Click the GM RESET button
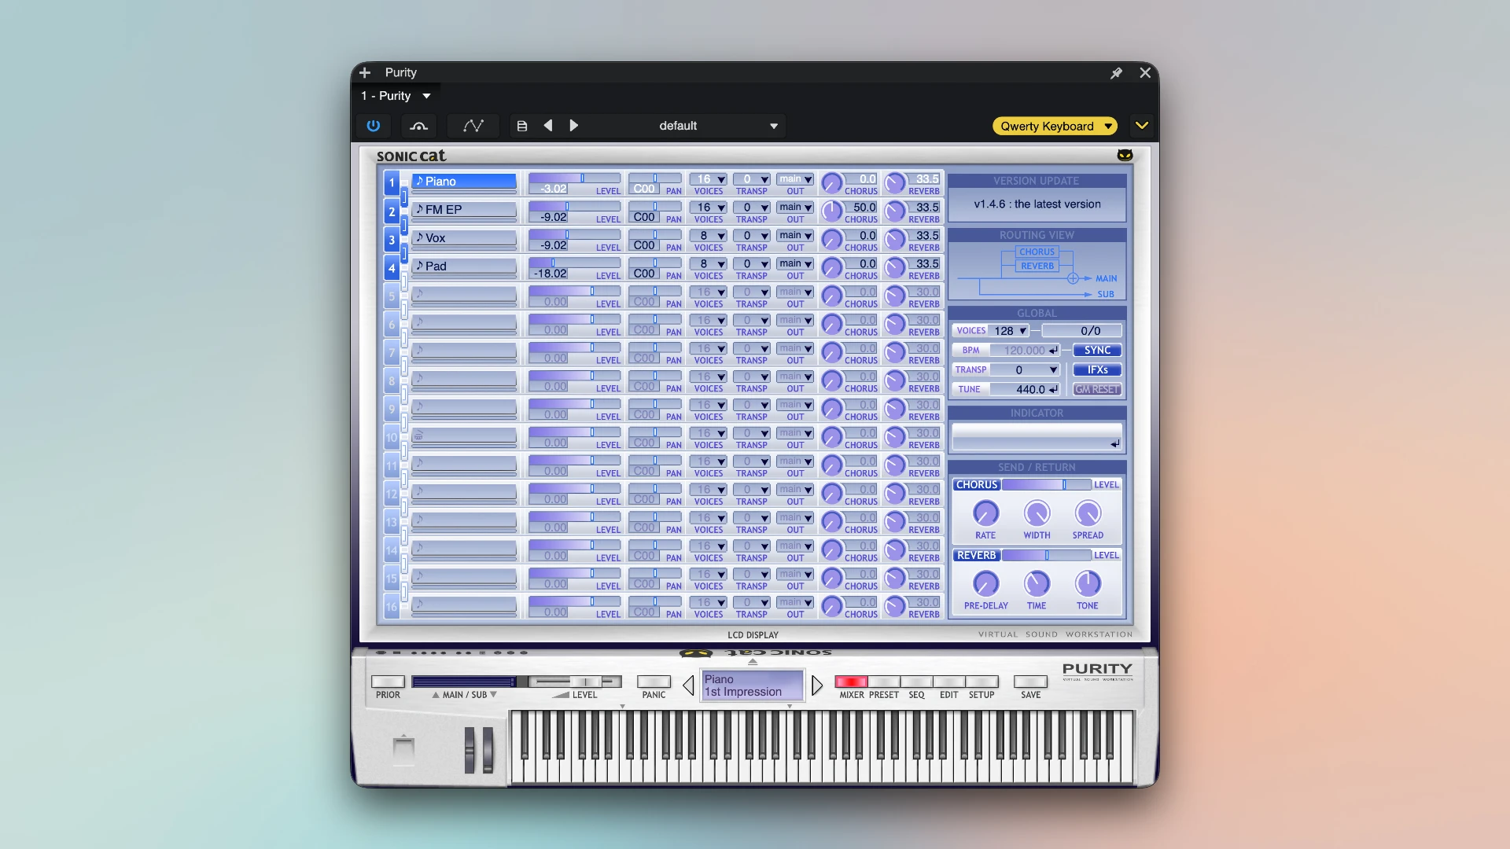This screenshot has height=849, width=1510. [1097, 390]
